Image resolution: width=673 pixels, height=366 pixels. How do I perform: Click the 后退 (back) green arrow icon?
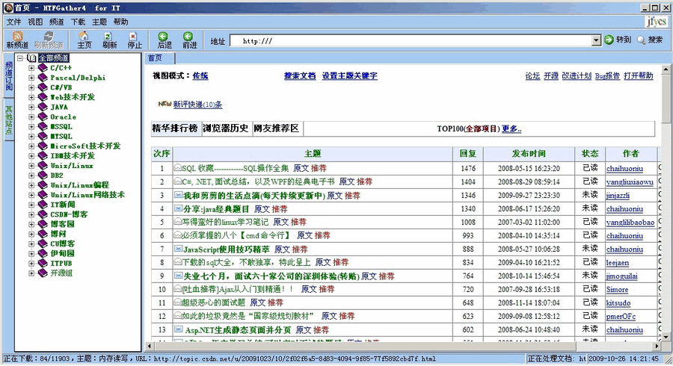coord(163,37)
